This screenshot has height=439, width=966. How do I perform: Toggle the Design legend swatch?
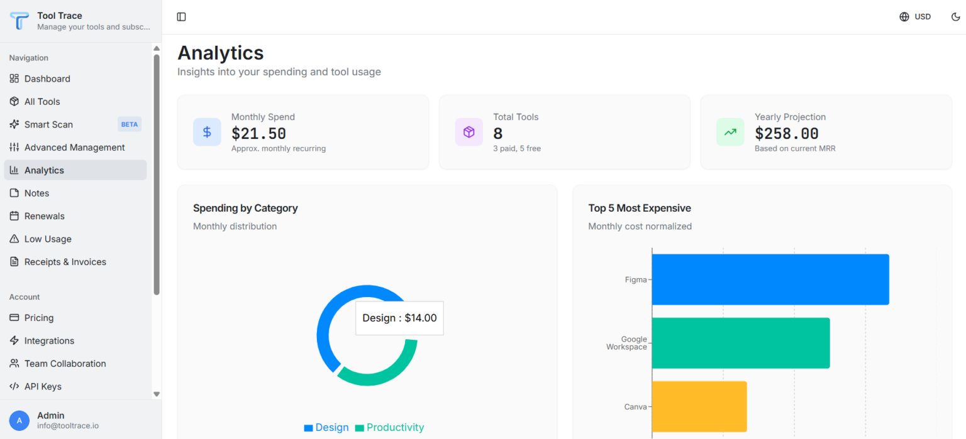(x=308, y=428)
